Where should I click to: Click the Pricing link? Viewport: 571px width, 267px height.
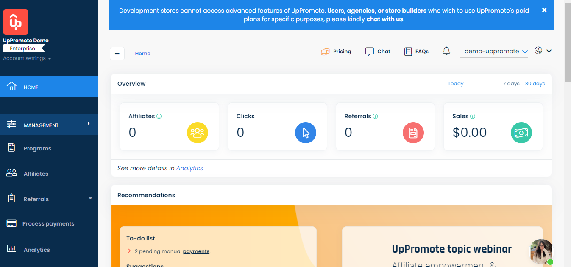pos(342,52)
